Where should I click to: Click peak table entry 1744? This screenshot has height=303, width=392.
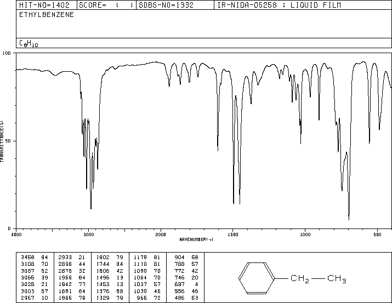coord(103,264)
